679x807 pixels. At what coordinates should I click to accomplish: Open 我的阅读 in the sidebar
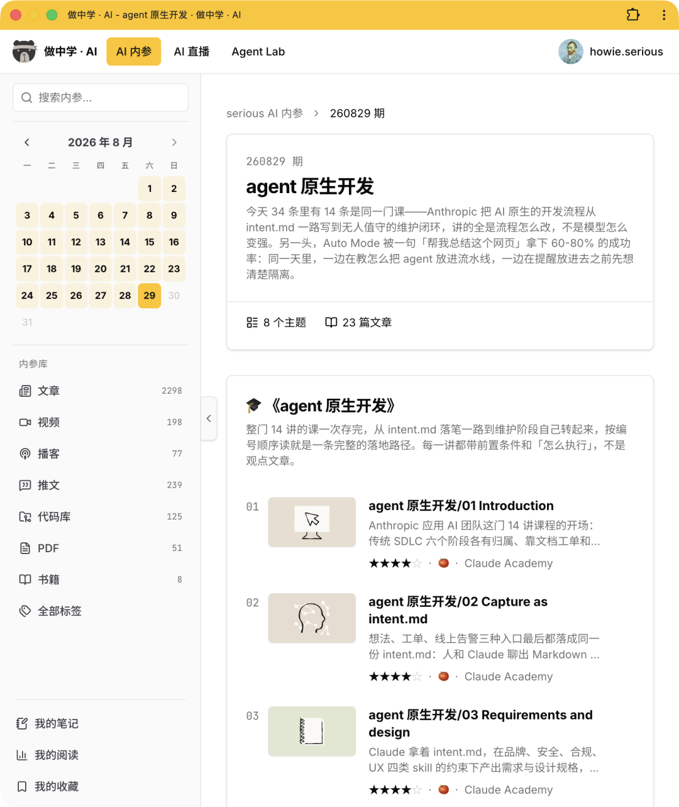pyautogui.click(x=101, y=755)
